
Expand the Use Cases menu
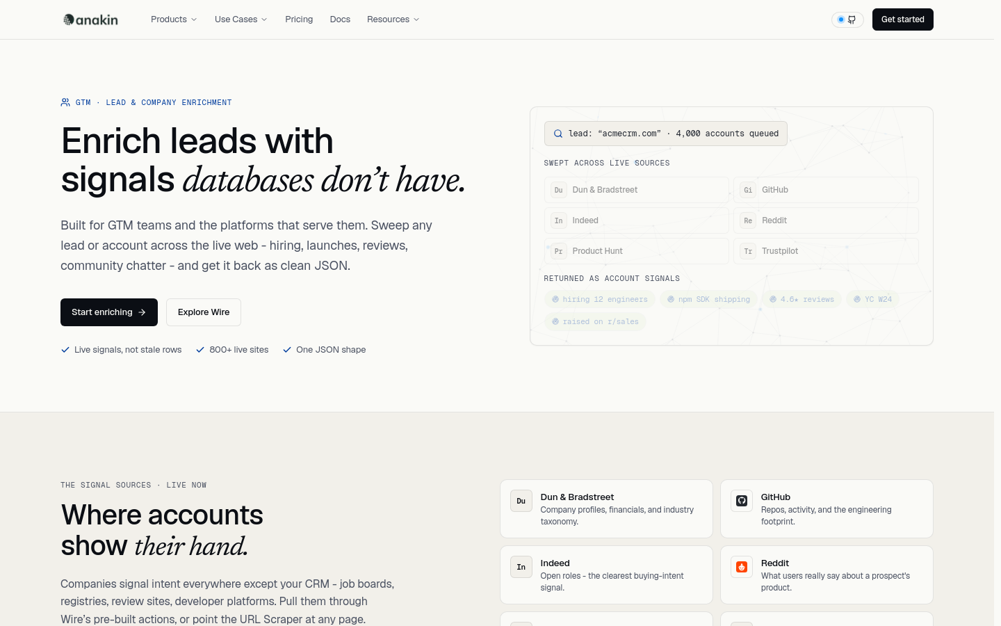click(x=241, y=19)
